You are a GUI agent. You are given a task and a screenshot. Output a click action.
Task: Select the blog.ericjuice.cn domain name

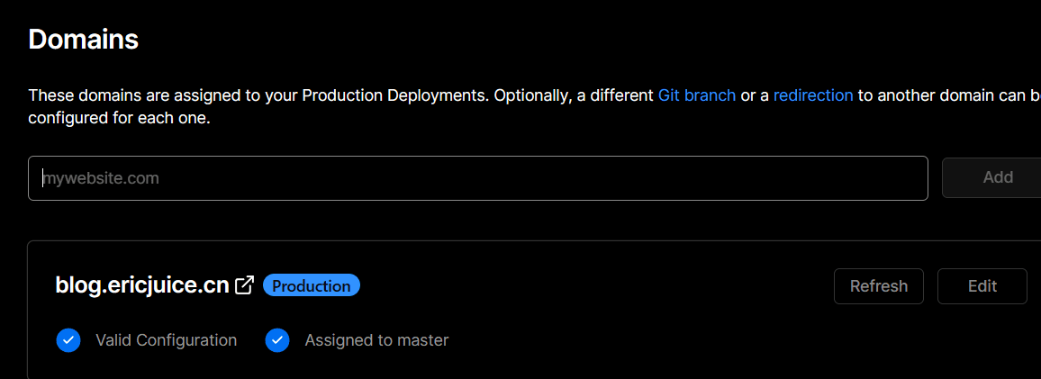(141, 285)
